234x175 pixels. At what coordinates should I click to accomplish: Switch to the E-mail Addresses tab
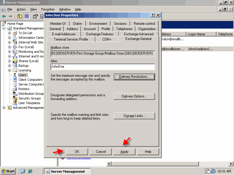pos(64,34)
